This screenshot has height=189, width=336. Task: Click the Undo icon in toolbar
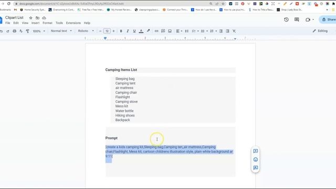click(2, 31)
